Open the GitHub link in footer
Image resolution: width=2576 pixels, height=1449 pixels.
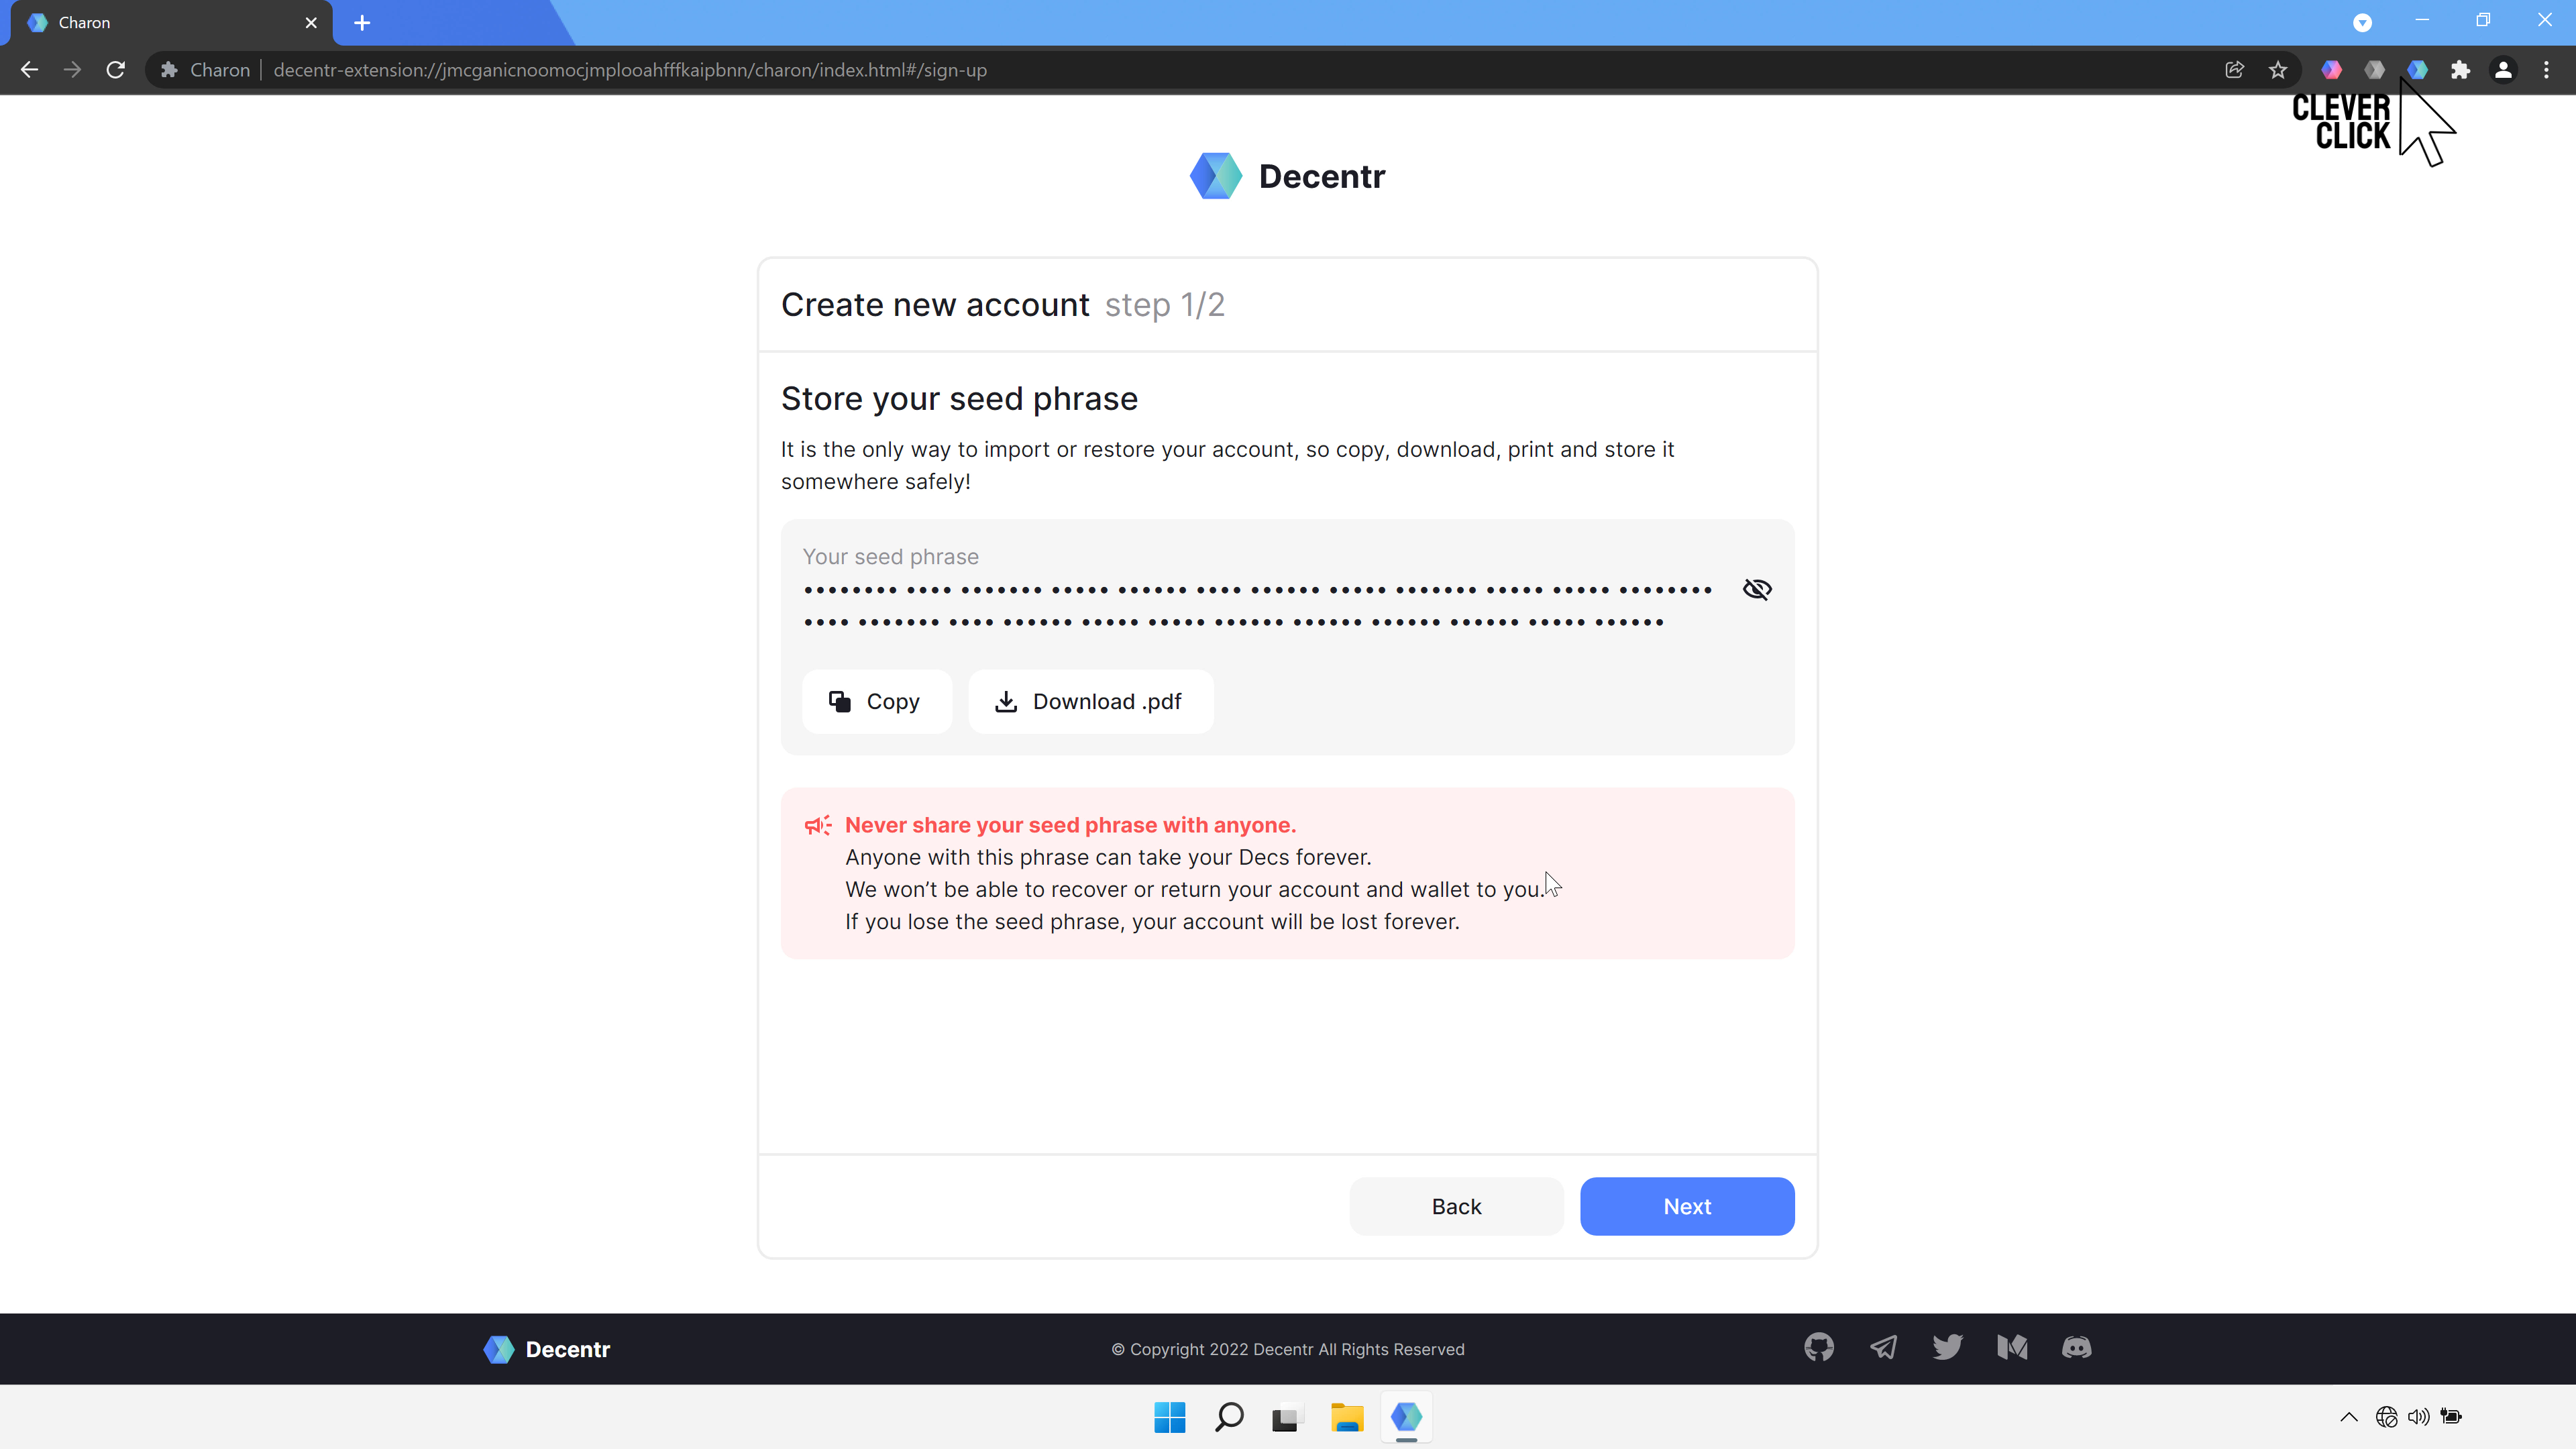point(1818,1347)
